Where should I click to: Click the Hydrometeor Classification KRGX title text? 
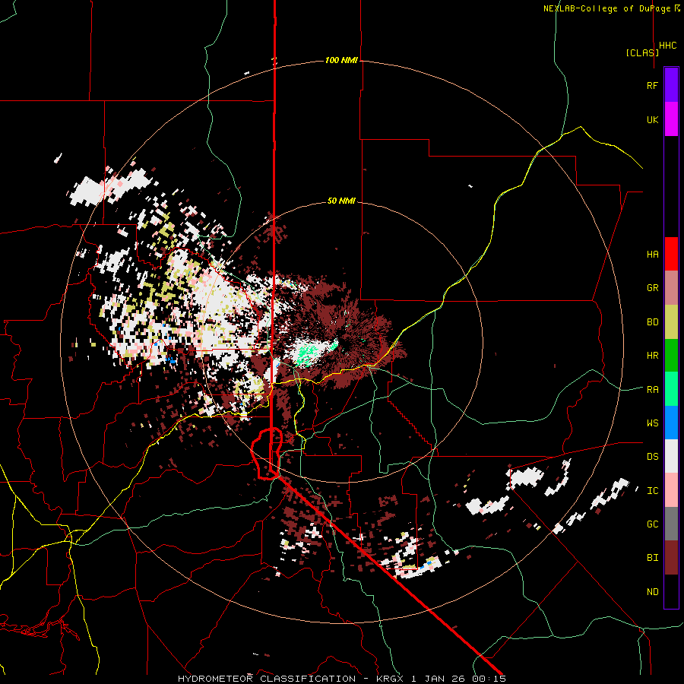(342, 679)
